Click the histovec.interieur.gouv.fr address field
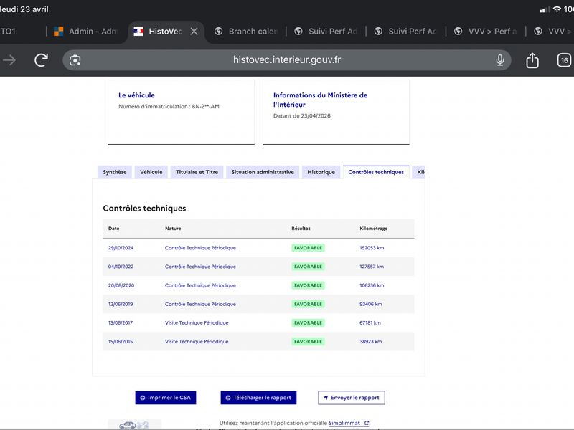This screenshot has height=430, width=574. (287, 60)
